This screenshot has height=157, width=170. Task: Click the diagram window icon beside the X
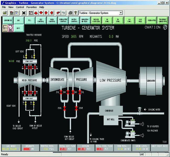31,13
